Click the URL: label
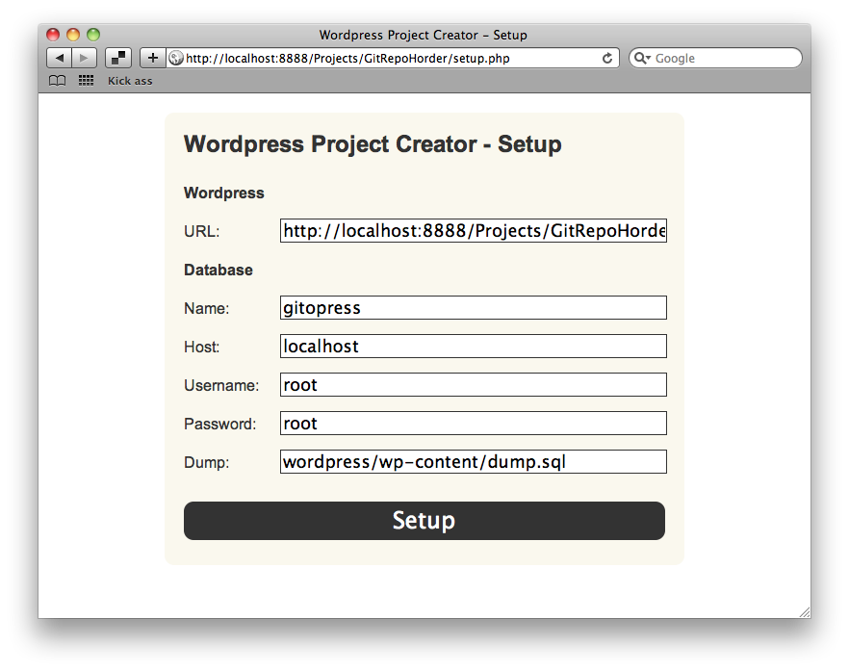849x671 pixels. [201, 231]
